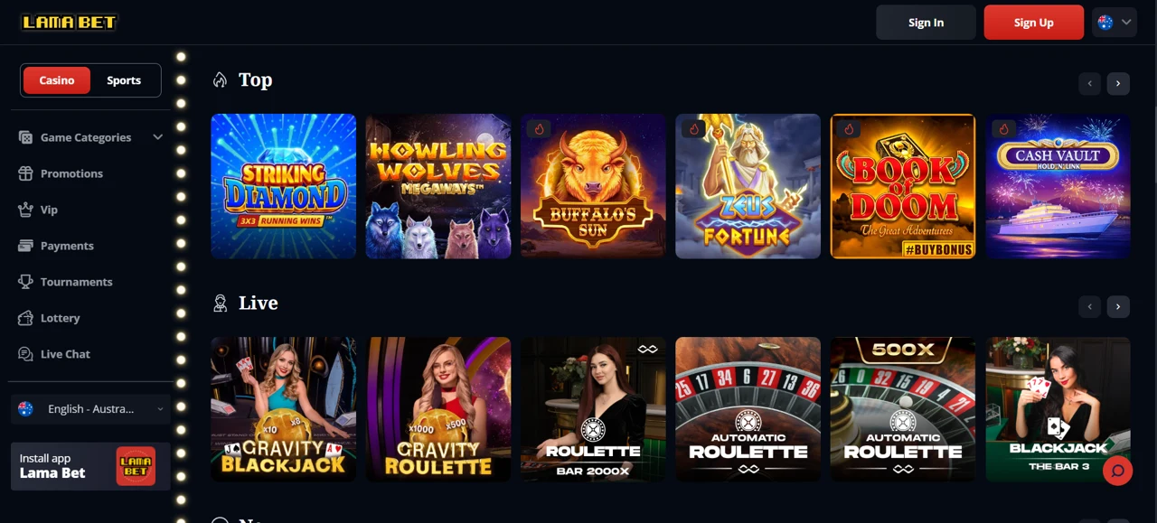Click the Tournaments trophy icon

point(25,282)
